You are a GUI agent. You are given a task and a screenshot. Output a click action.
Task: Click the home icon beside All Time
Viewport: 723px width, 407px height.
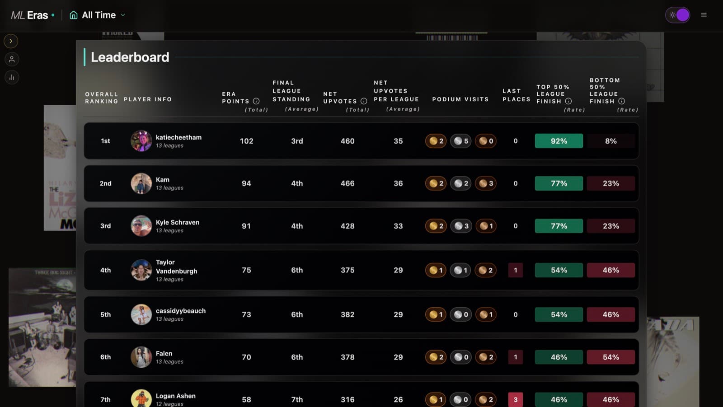pyautogui.click(x=73, y=15)
